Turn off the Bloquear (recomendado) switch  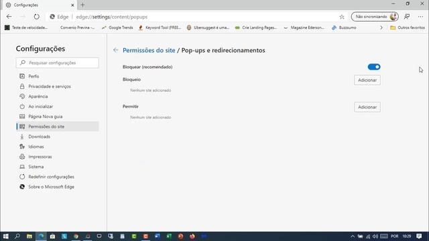click(x=374, y=67)
